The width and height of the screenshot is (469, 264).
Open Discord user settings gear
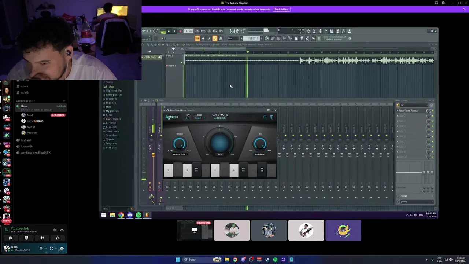62,248
